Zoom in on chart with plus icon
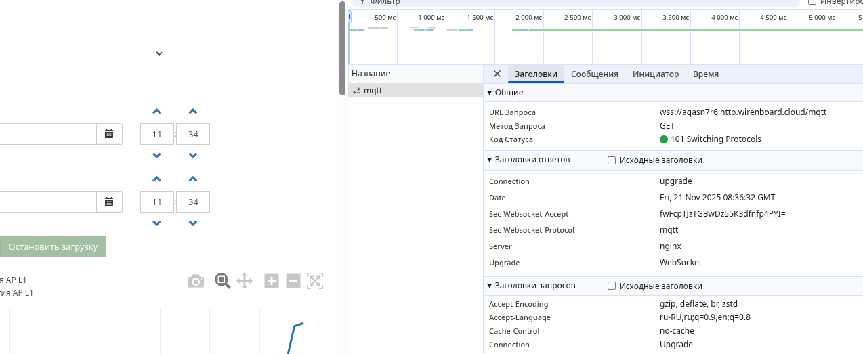The width and height of the screenshot is (863, 354). click(272, 281)
